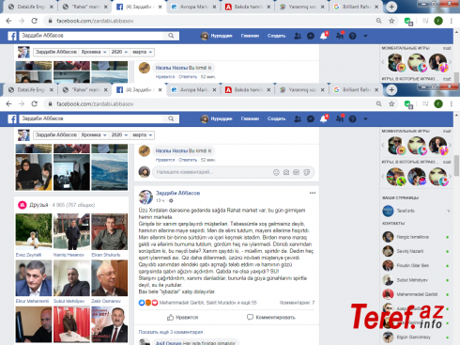Open notifications bell in lower Facebook bar
Image resolution: width=460 pixels, height=345 pixels.
point(324,118)
